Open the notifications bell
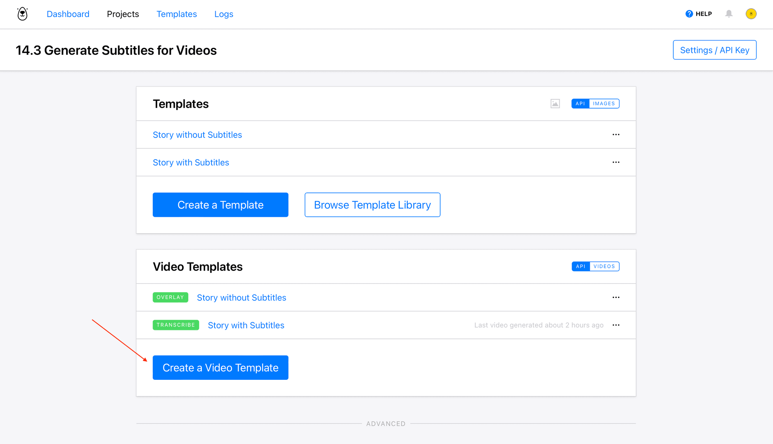Screen dimensions: 773x444 pyautogui.click(x=729, y=14)
